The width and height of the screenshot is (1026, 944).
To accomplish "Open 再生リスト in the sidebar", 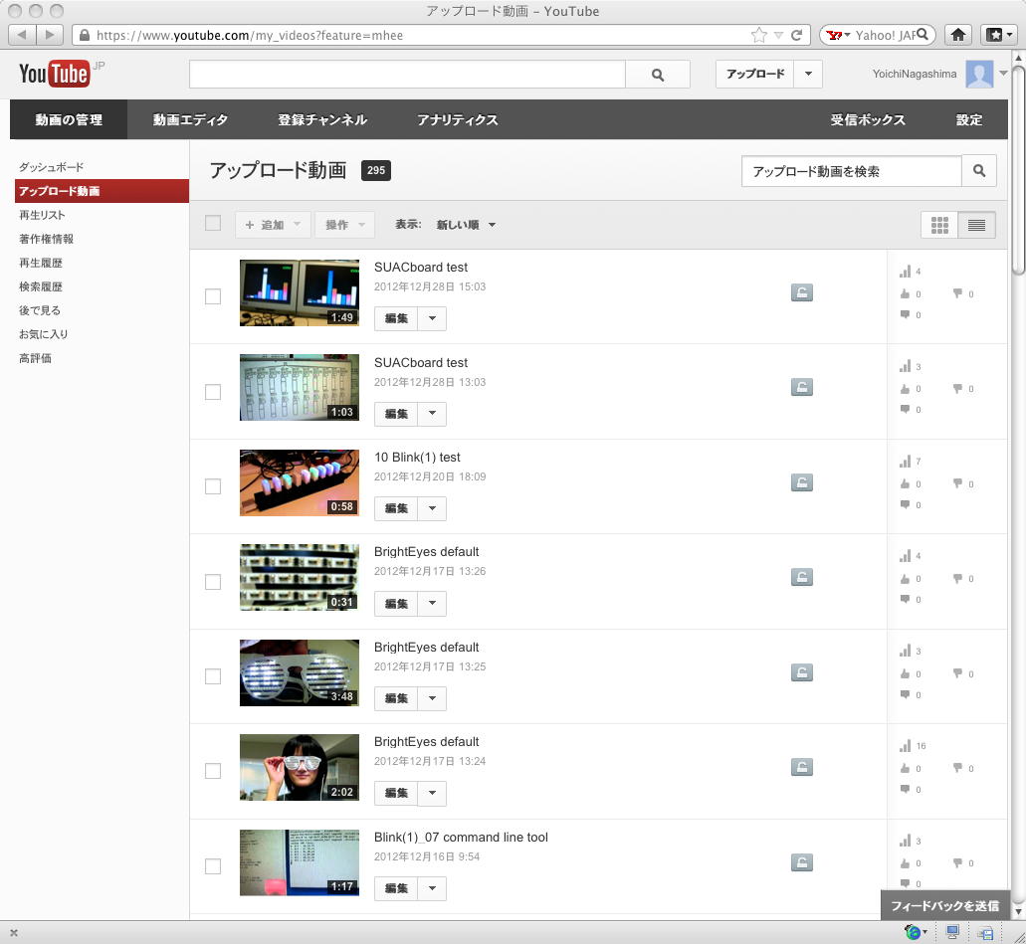I will point(42,215).
